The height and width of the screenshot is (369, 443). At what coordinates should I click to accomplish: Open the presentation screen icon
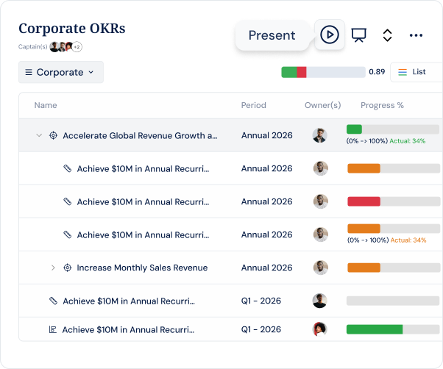point(359,35)
